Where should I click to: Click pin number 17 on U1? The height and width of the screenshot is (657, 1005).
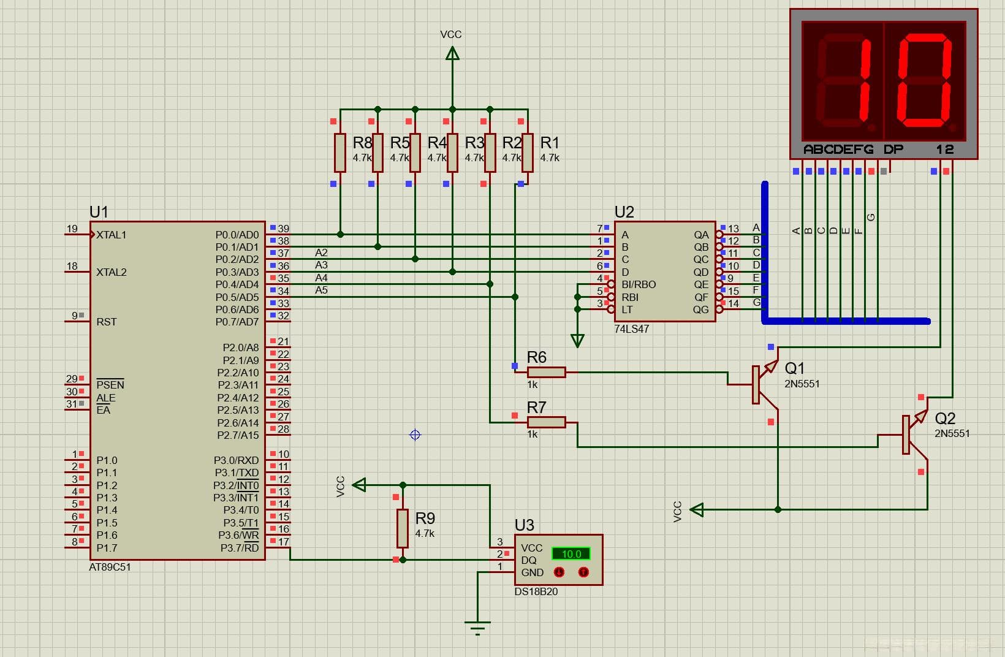coord(283,541)
